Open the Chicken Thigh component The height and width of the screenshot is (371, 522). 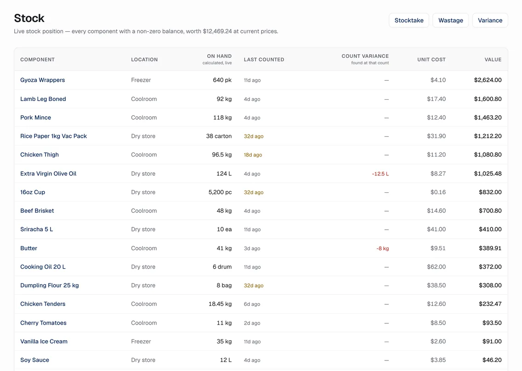pos(39,155)
